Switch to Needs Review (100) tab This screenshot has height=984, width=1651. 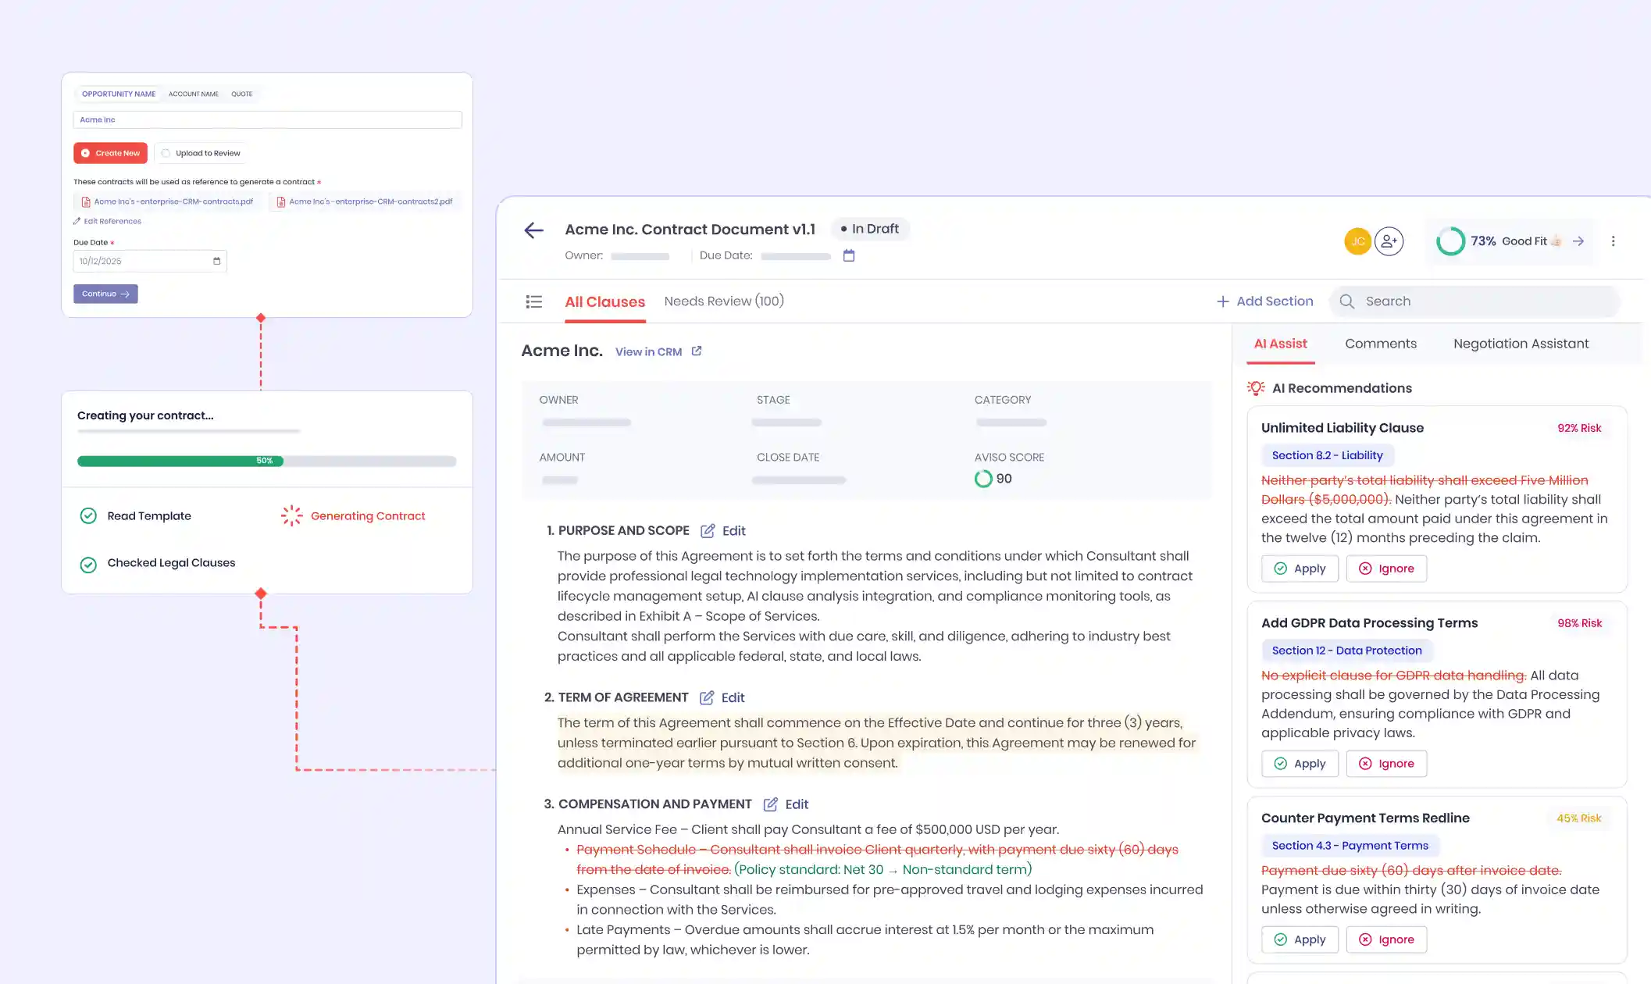(x=723, y=301)
